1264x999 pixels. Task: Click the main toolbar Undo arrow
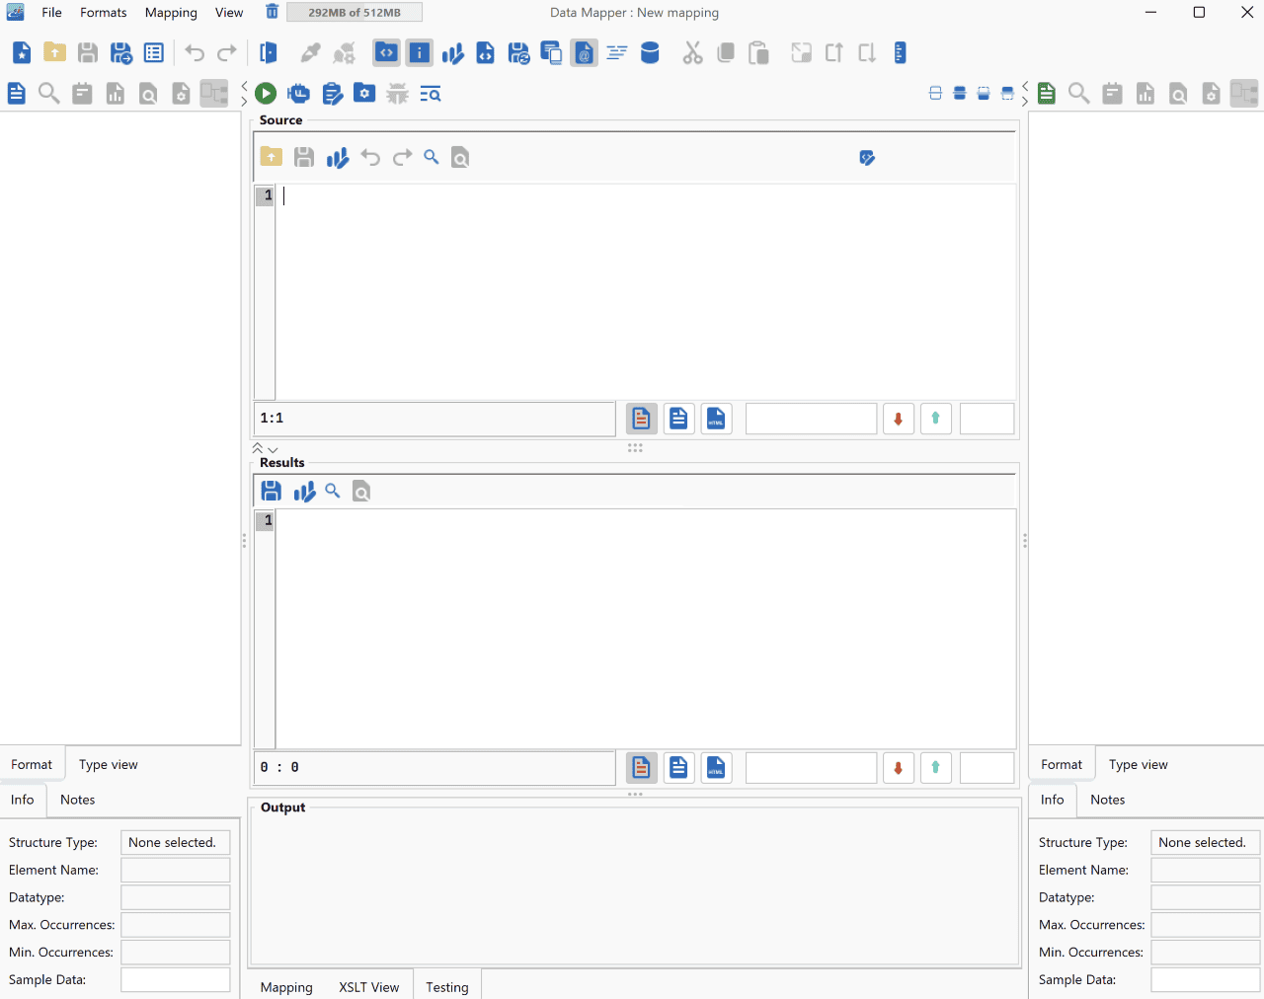[x=195, y=53]
